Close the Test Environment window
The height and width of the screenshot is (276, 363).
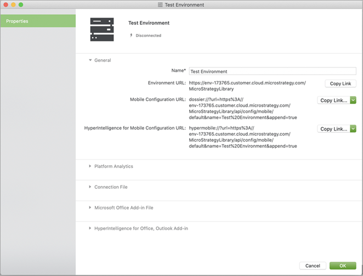(5, 5)
